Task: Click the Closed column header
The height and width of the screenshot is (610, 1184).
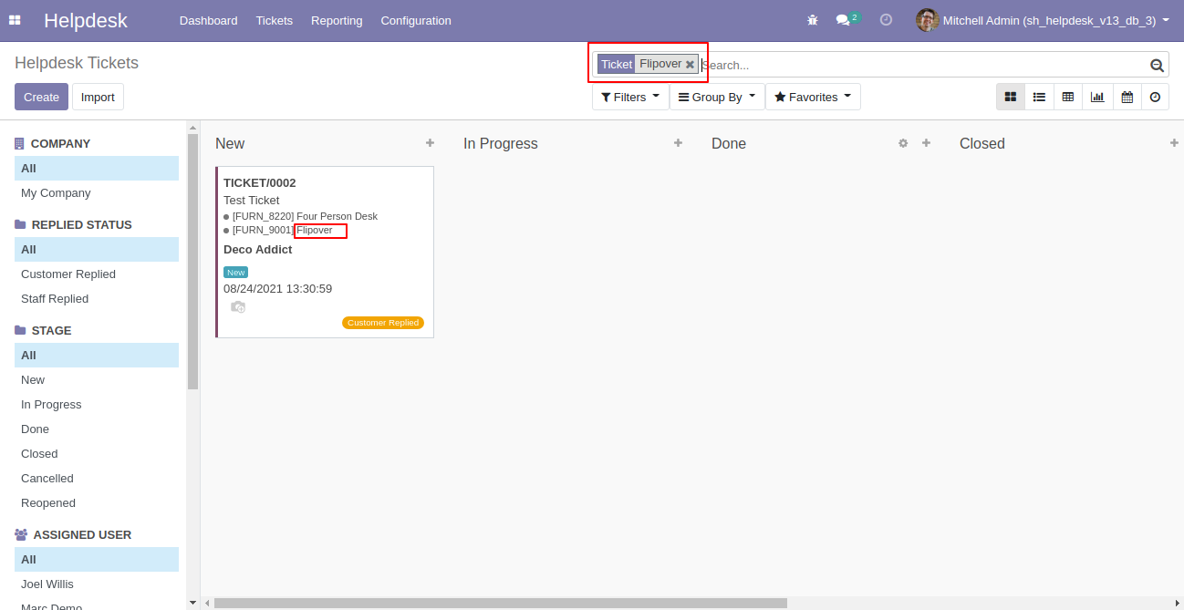Action: point(982,143)
